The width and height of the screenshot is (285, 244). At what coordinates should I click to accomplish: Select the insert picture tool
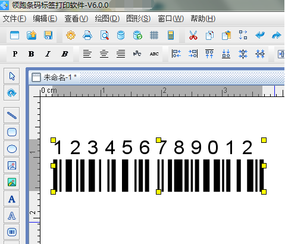(x=12, y=165)
